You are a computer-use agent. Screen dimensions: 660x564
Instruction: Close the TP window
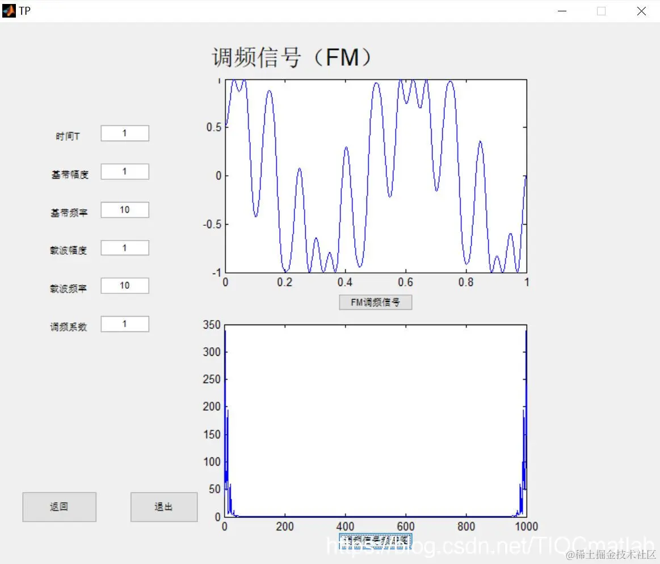pyautogui.click(x=641, y=11)
